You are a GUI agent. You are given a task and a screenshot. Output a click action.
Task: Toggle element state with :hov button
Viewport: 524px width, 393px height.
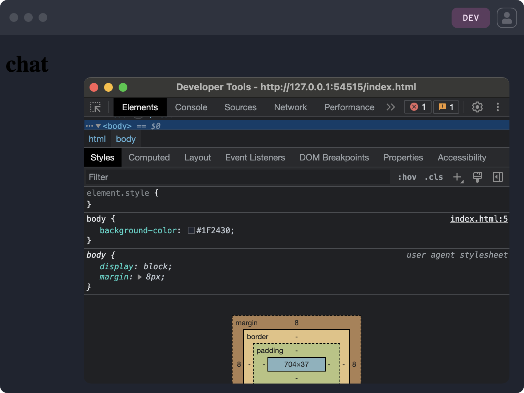[x=406, y=177]
